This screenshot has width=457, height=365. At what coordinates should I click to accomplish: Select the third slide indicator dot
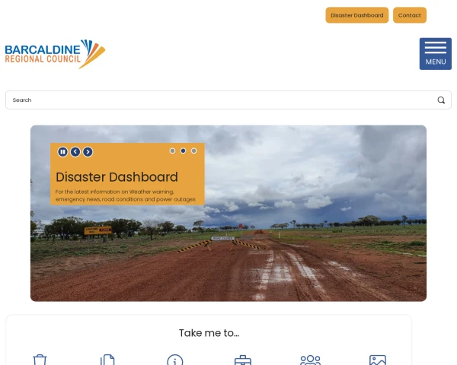point(193,151)
